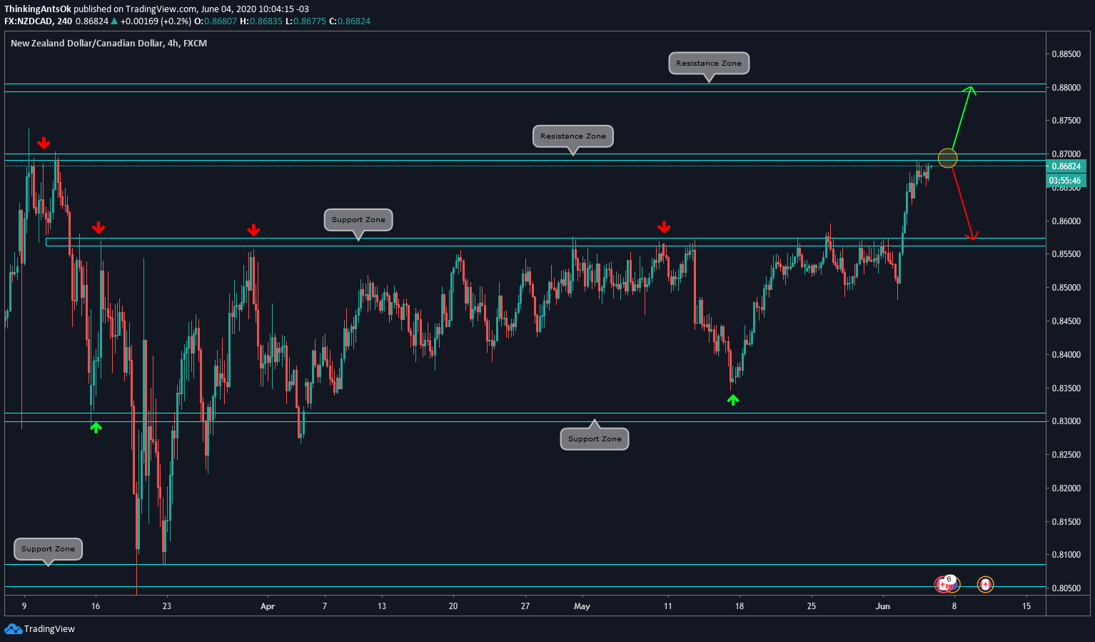The image size is (1095, 642).
Task: Click the TradingView logo in the footer
Action: click(x=40, y=628)
